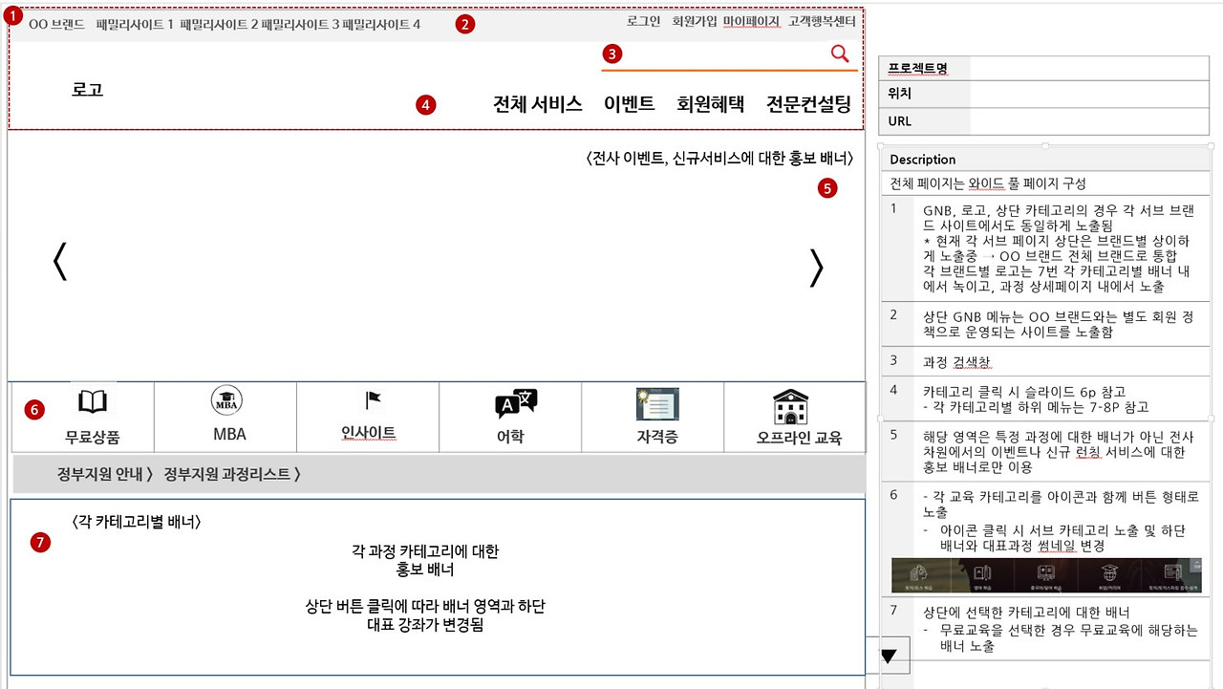
Task: Open the 로그인 link
Action: [644, 22]
